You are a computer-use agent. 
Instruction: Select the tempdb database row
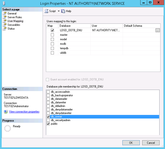coord(103,48)
